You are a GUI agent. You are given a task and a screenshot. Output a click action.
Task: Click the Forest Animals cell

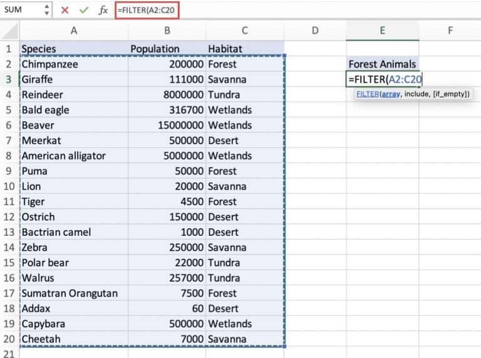click(382, 64)
